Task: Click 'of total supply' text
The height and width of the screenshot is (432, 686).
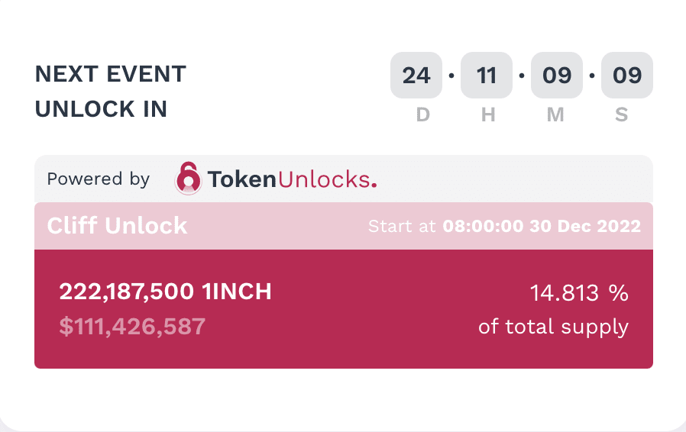Action: point(553,327)
